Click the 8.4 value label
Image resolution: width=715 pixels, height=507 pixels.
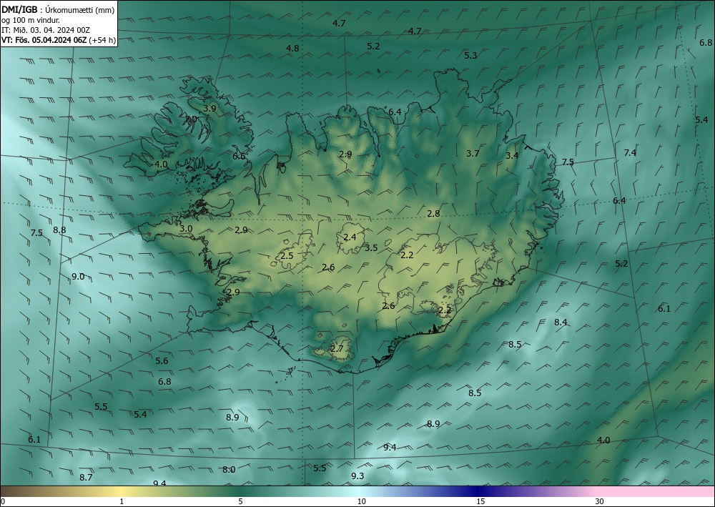click(561, 323)
